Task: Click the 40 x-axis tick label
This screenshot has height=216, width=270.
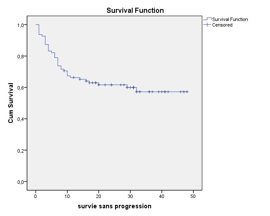Action: [x=162, y=196]
